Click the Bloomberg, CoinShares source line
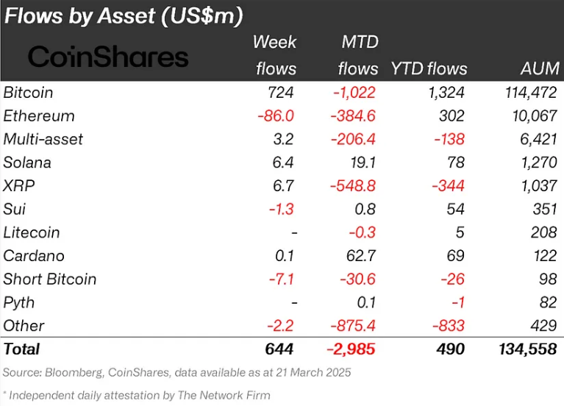Screen dimensions: 564x406 click(176, 372)
